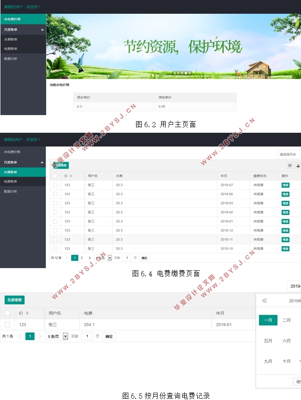This screenshot has height=400, width=301.
Task: Choose 二月 in the month calendar
Action: [286, 320]
